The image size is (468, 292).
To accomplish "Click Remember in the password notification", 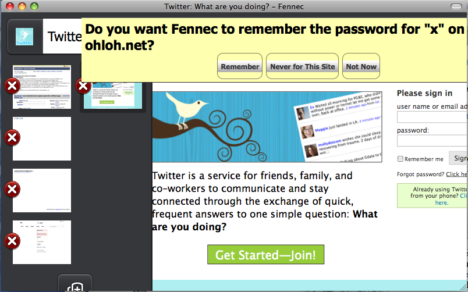I will (x=240, y=66).
